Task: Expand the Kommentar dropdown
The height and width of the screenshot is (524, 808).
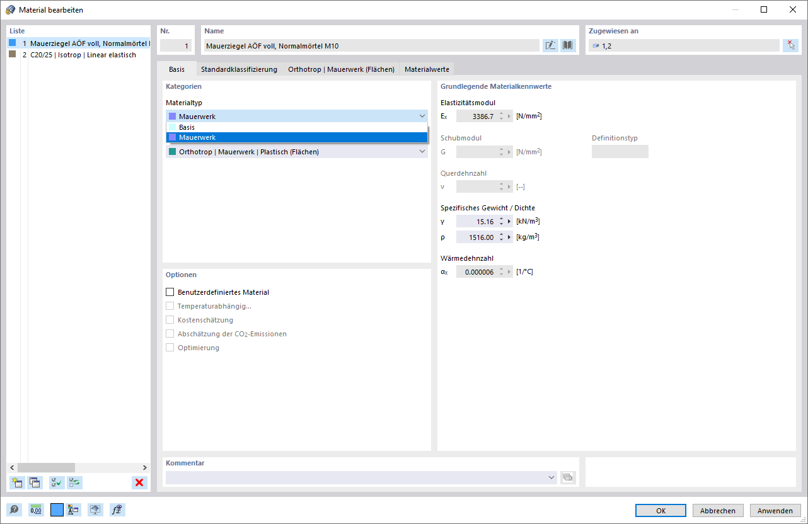Action: click(x=552, y=478)
